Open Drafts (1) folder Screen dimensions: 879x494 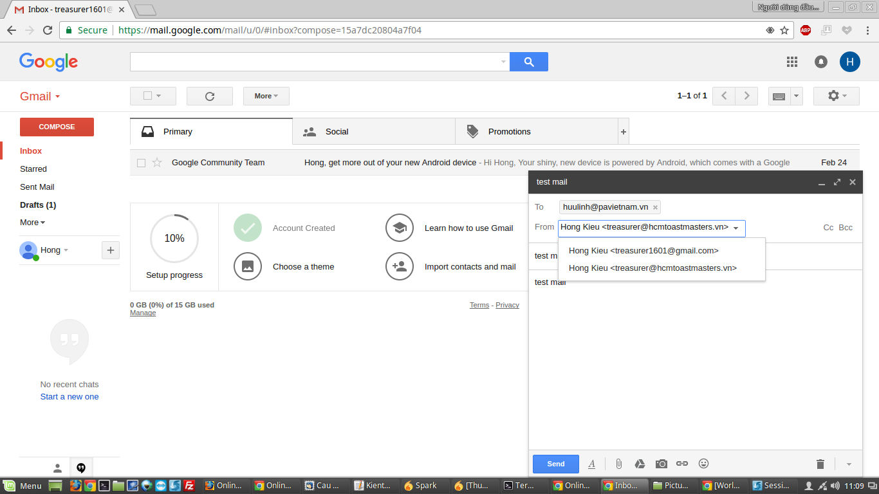(x=38, y=205)
